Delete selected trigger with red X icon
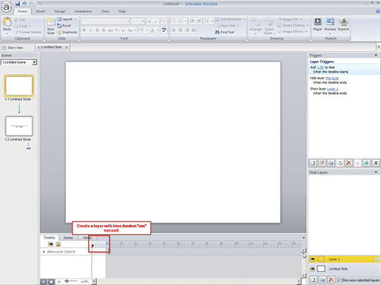381x285 pixels. pos(348,163)
